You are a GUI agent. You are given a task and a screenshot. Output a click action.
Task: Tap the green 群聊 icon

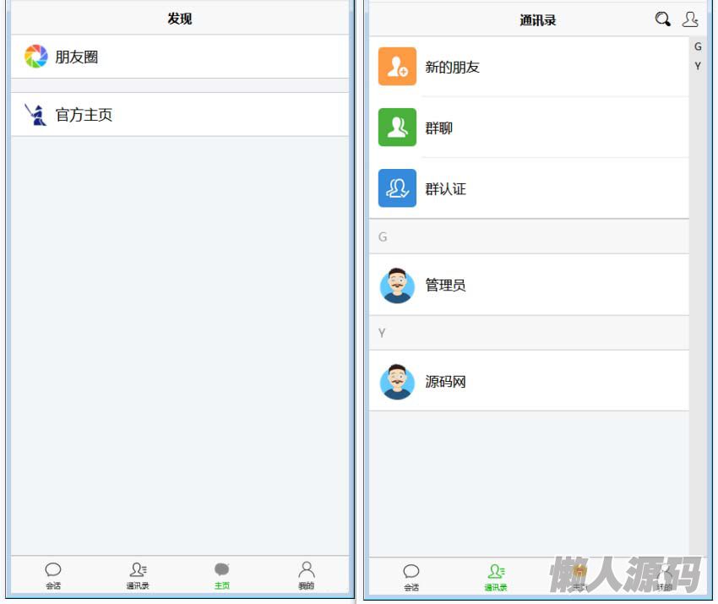[x=397, y=128]
